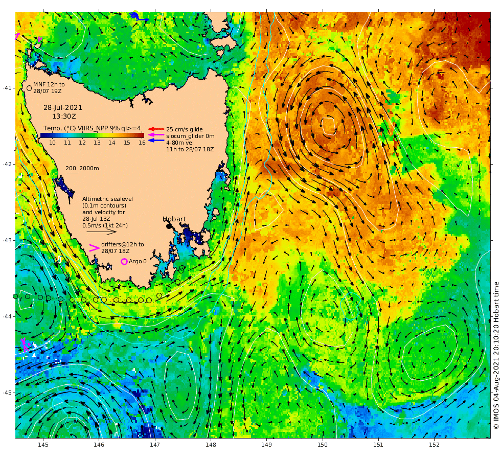Click the magenta drifter marker at top-left corner
Screen dimensions: 501x460
point(17,36)
